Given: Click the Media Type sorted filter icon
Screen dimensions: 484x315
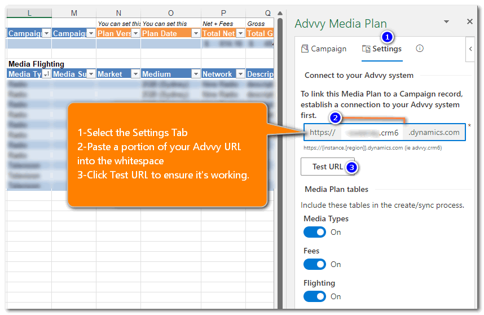Looking at the screenshot, I should click(x=46, y=74).
